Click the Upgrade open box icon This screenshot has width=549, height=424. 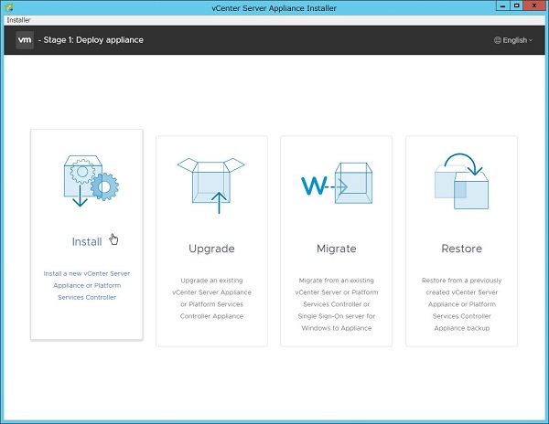coord(211,185)
